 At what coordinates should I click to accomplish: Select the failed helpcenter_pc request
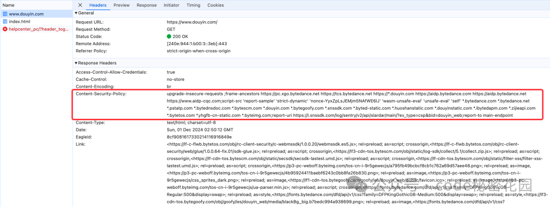pyautogui.click(x=36, y=29)
